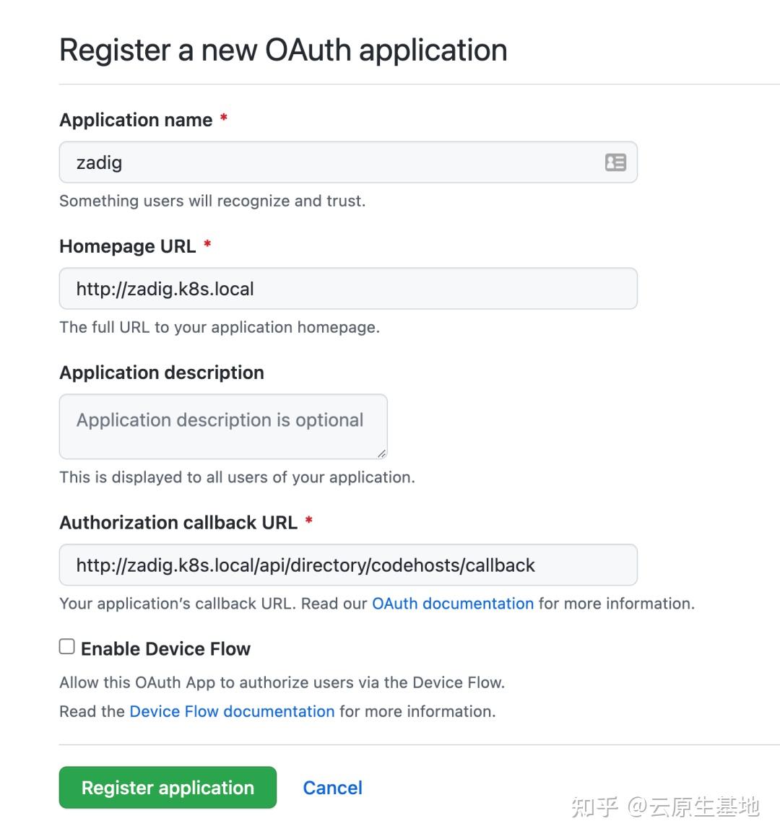Click the "Authorization callback URL" label
The height and width of the screenshot is (839, 780).
[x=178, y=522]
